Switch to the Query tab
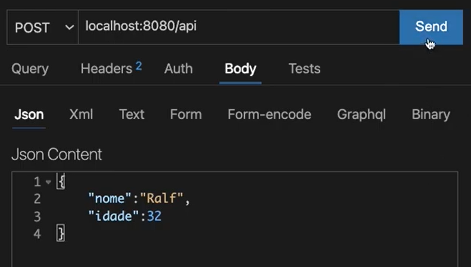Screen dimensions: 471x267 coord(30,69)
